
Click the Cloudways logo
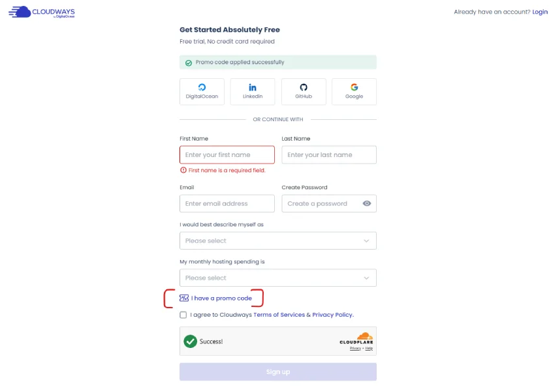(42, 12)
